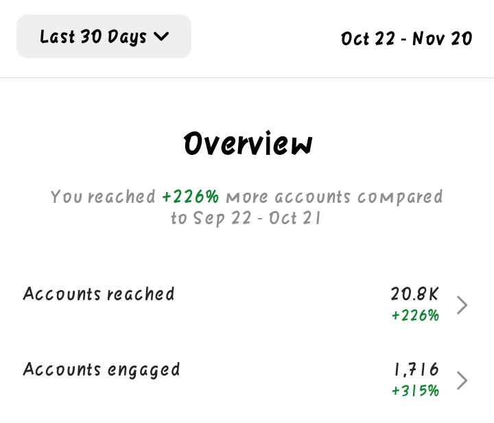
Task: Click the 1,716 accounts engaged value
Action: coord(416,370)
